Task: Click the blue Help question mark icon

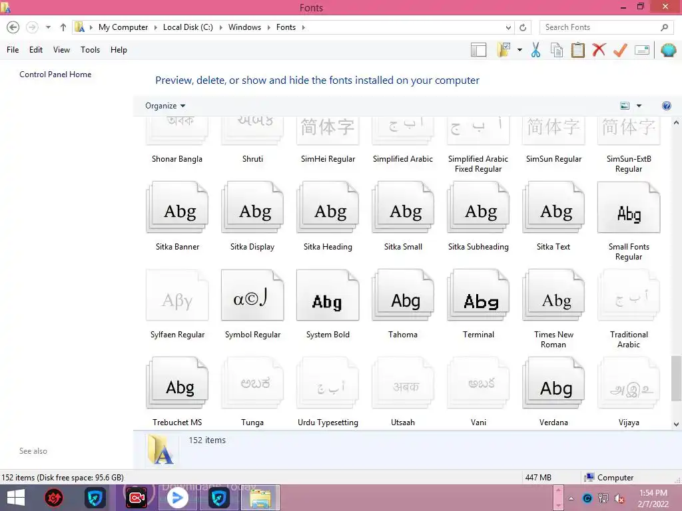Action: pyautogui.click(x=666, y=106)
